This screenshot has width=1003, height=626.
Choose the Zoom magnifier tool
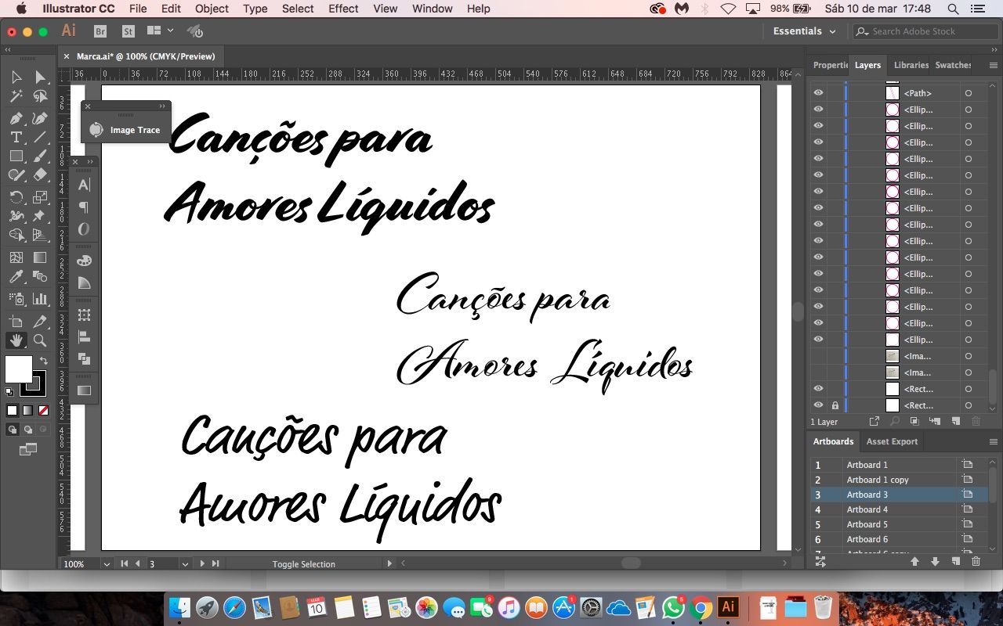39,340
